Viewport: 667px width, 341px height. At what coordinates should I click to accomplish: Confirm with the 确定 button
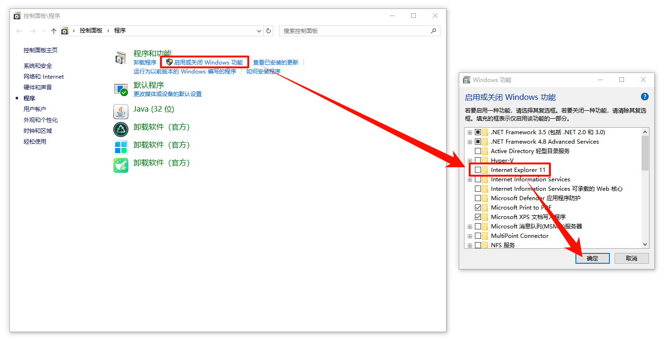click(592, 258)
